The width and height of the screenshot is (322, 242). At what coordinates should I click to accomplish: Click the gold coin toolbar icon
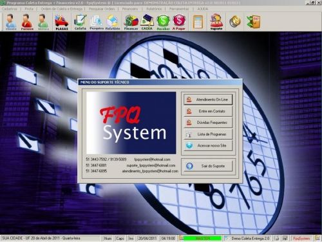click(234, 21)
